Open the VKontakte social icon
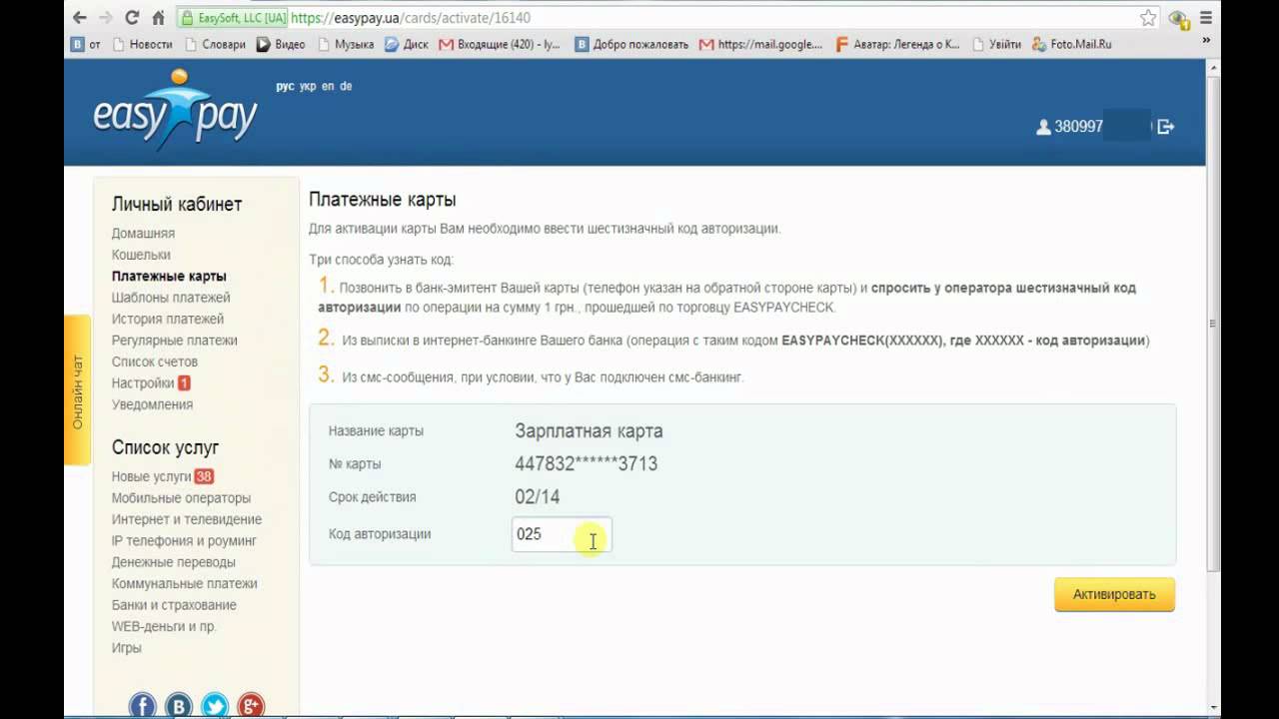 click(x=179, y=705)
